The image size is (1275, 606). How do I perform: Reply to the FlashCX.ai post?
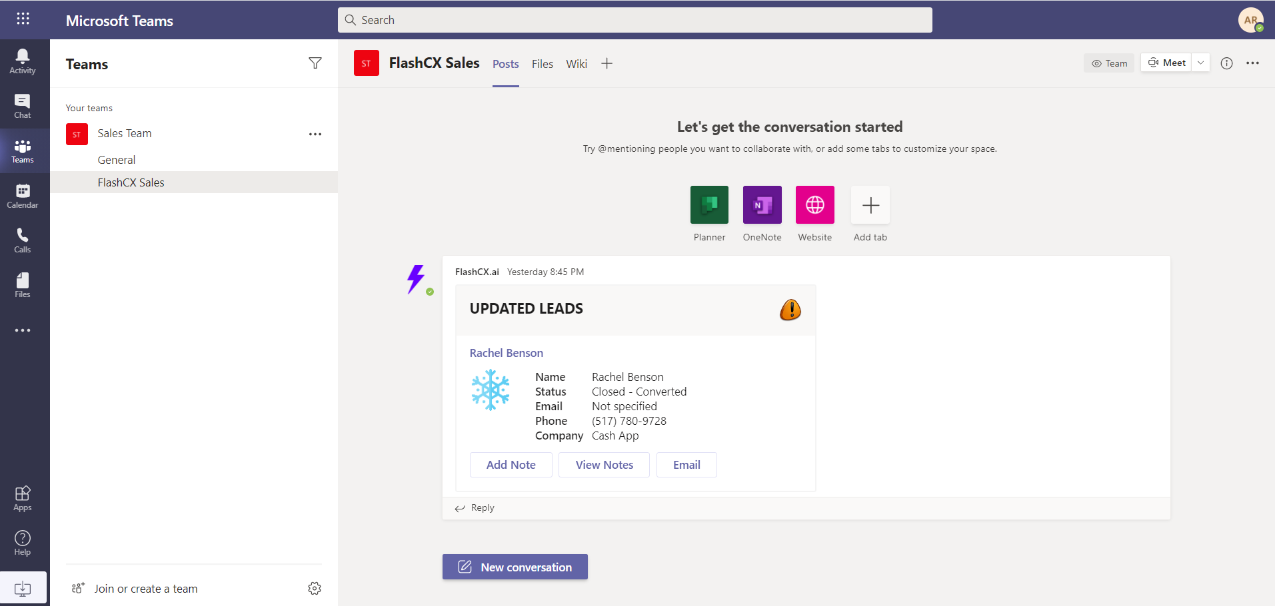point(475,508)
